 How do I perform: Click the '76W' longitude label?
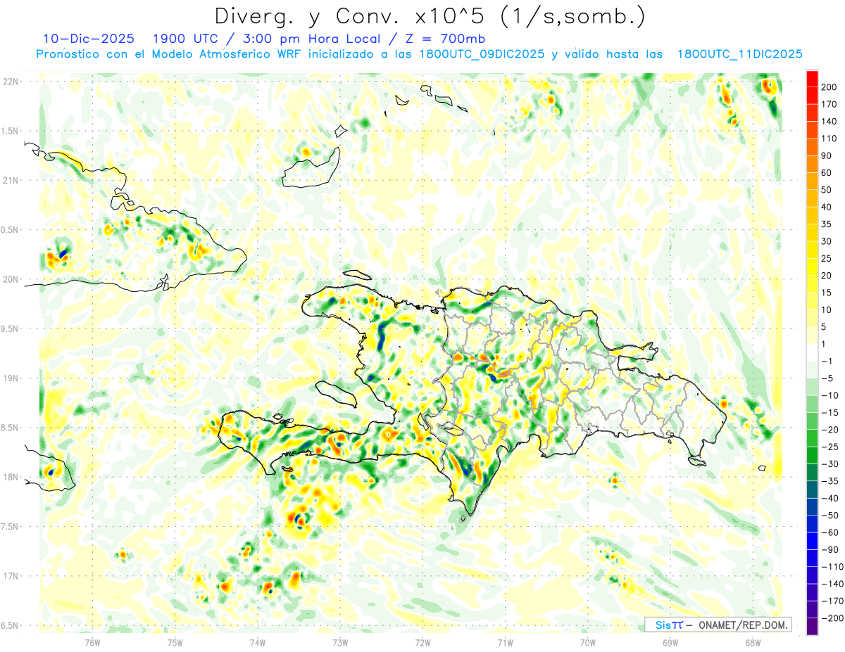93,642
